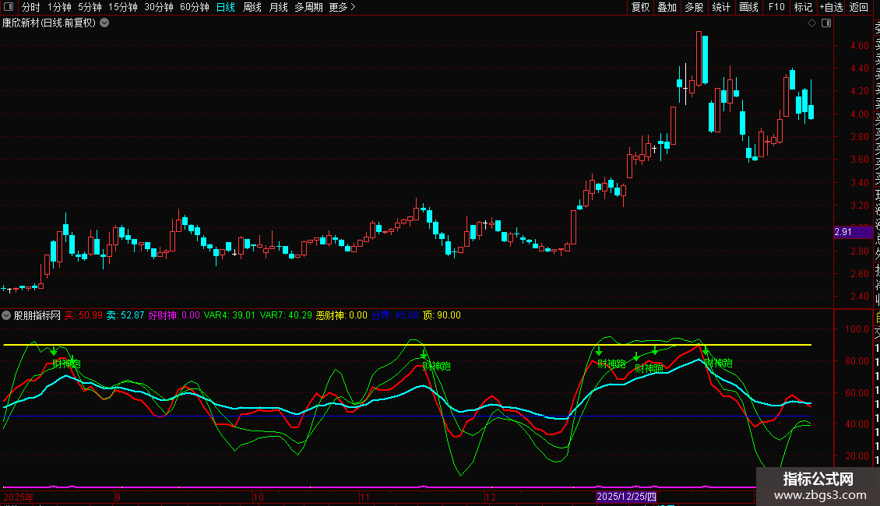880x506 pixels.
Task: Click the yellow 顶 90 line
Action: (x=312, y=345)
